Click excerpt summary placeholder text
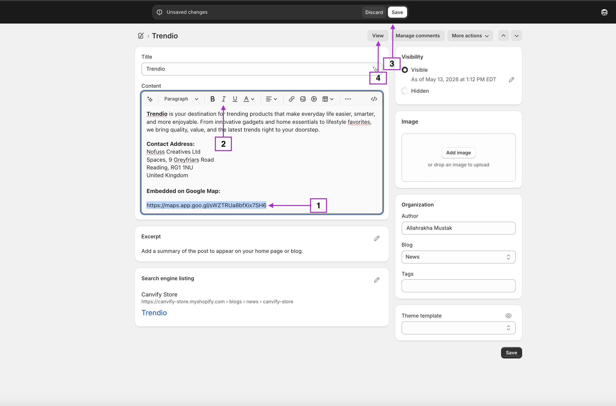This screenshot has height=406, width=616. (222, 251)
